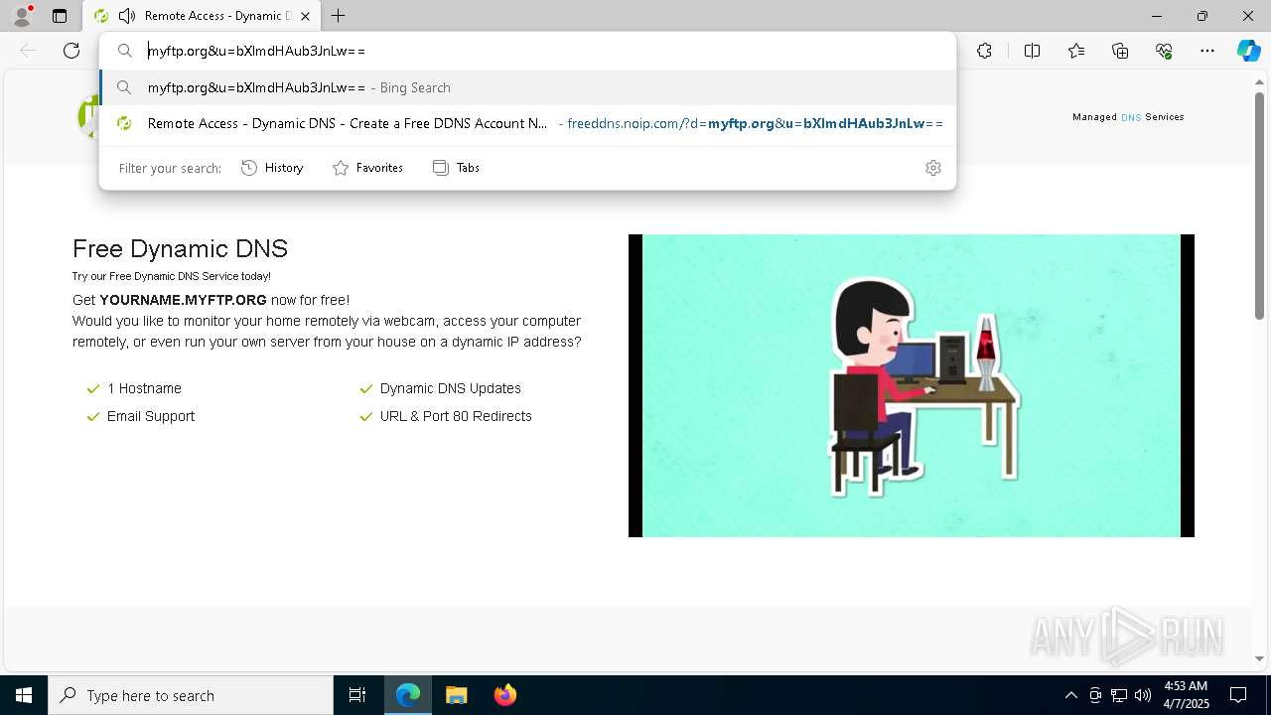Viewport: 1271px width, 715px height.
Task: Select the Remote Access - Dynamic DNS tab
Action: click(202, 16)
